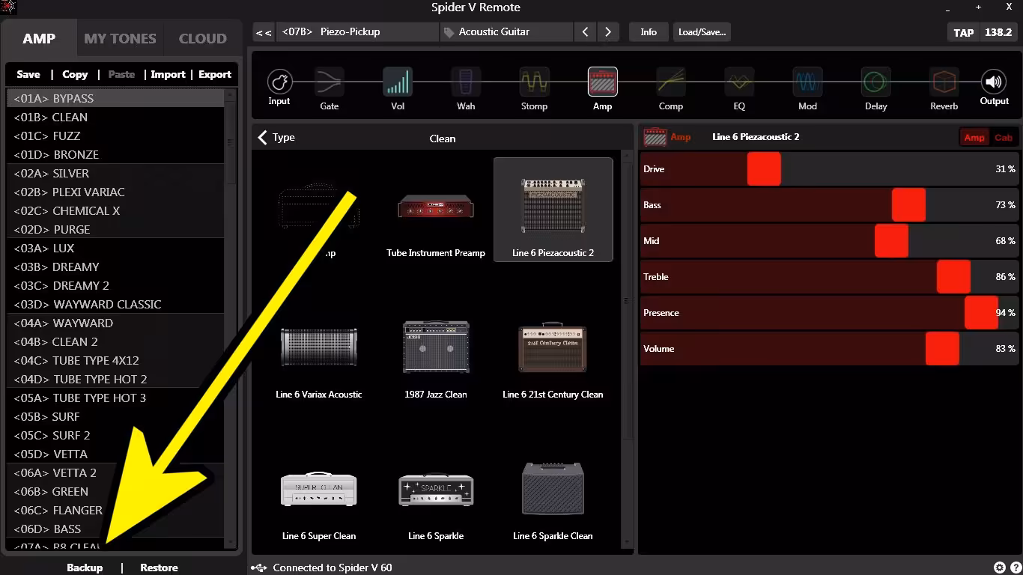This screenshot has height=575, width=1023.
Task: Select preset <01A> BYPASS
Action: [115, 98]
